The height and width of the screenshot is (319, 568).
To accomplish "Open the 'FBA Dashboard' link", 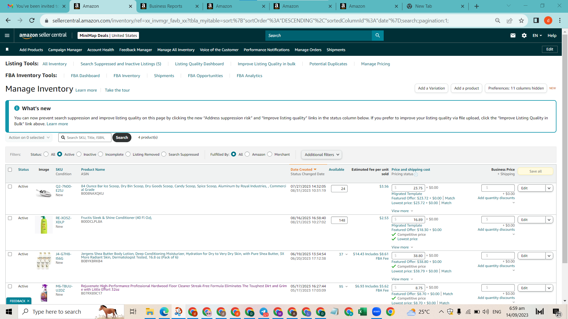I will 85,76.
